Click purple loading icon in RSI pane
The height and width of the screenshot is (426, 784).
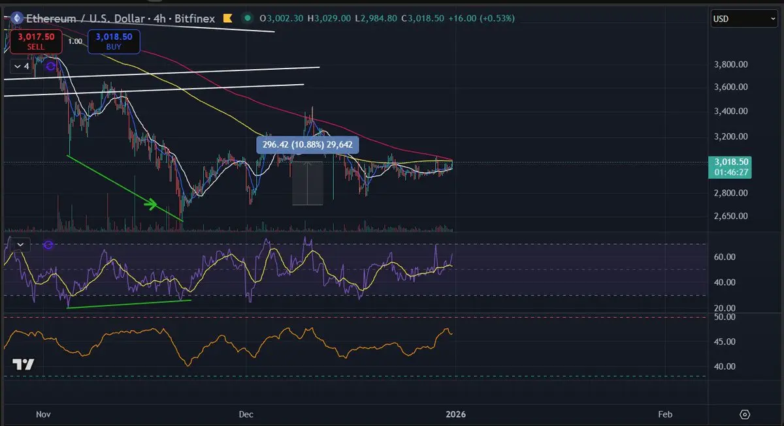point(48,245)
